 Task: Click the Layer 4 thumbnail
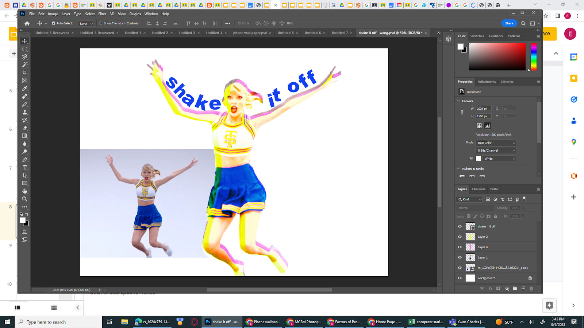pos(470,247)
